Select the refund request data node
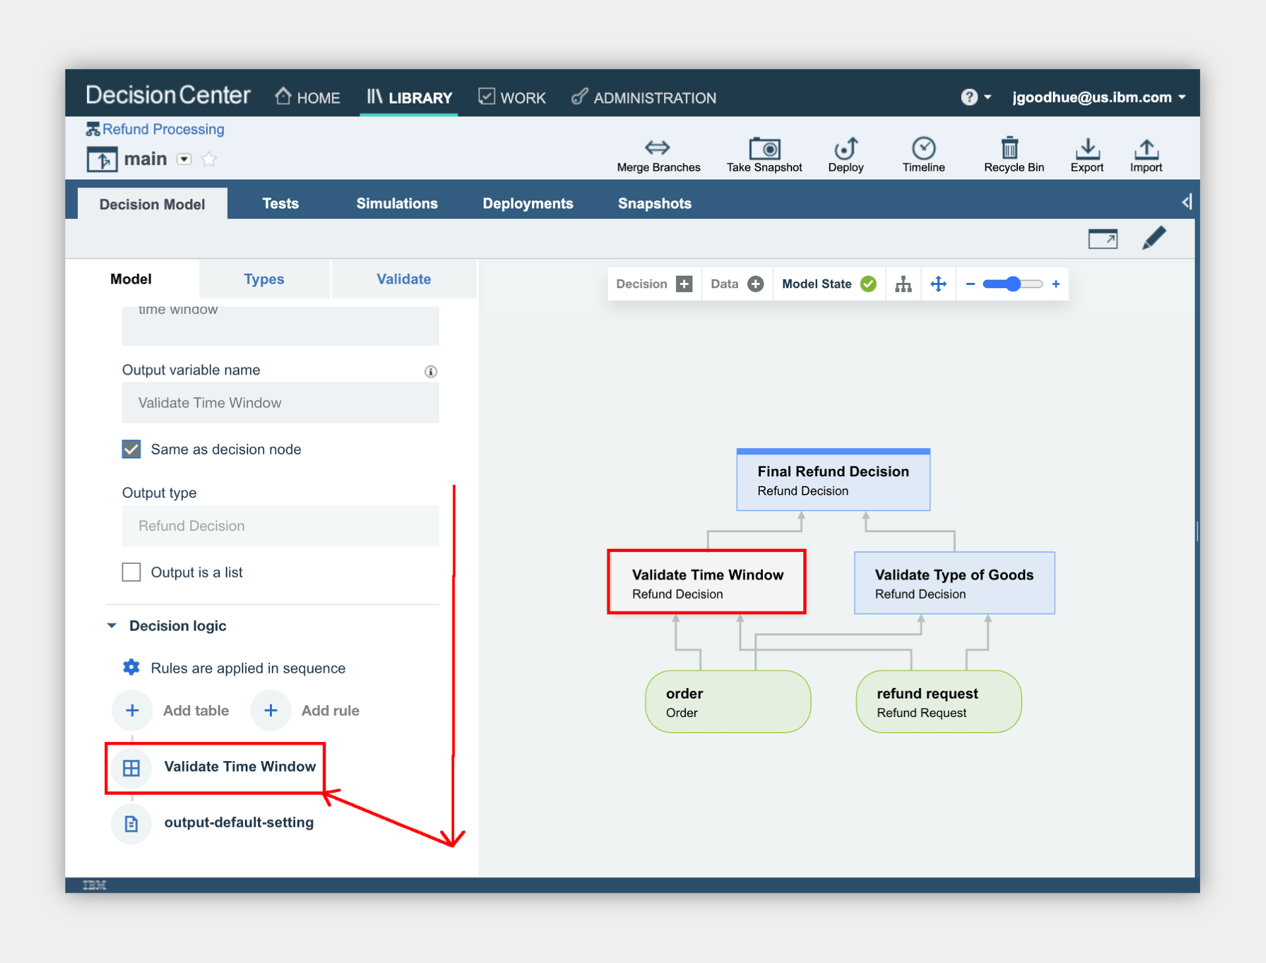The width and height of the screenshot is (1266, 963). coord(938,702)
